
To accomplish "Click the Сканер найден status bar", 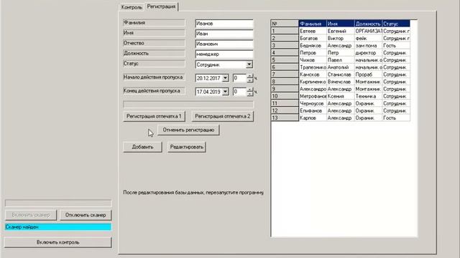I will 58,227.
